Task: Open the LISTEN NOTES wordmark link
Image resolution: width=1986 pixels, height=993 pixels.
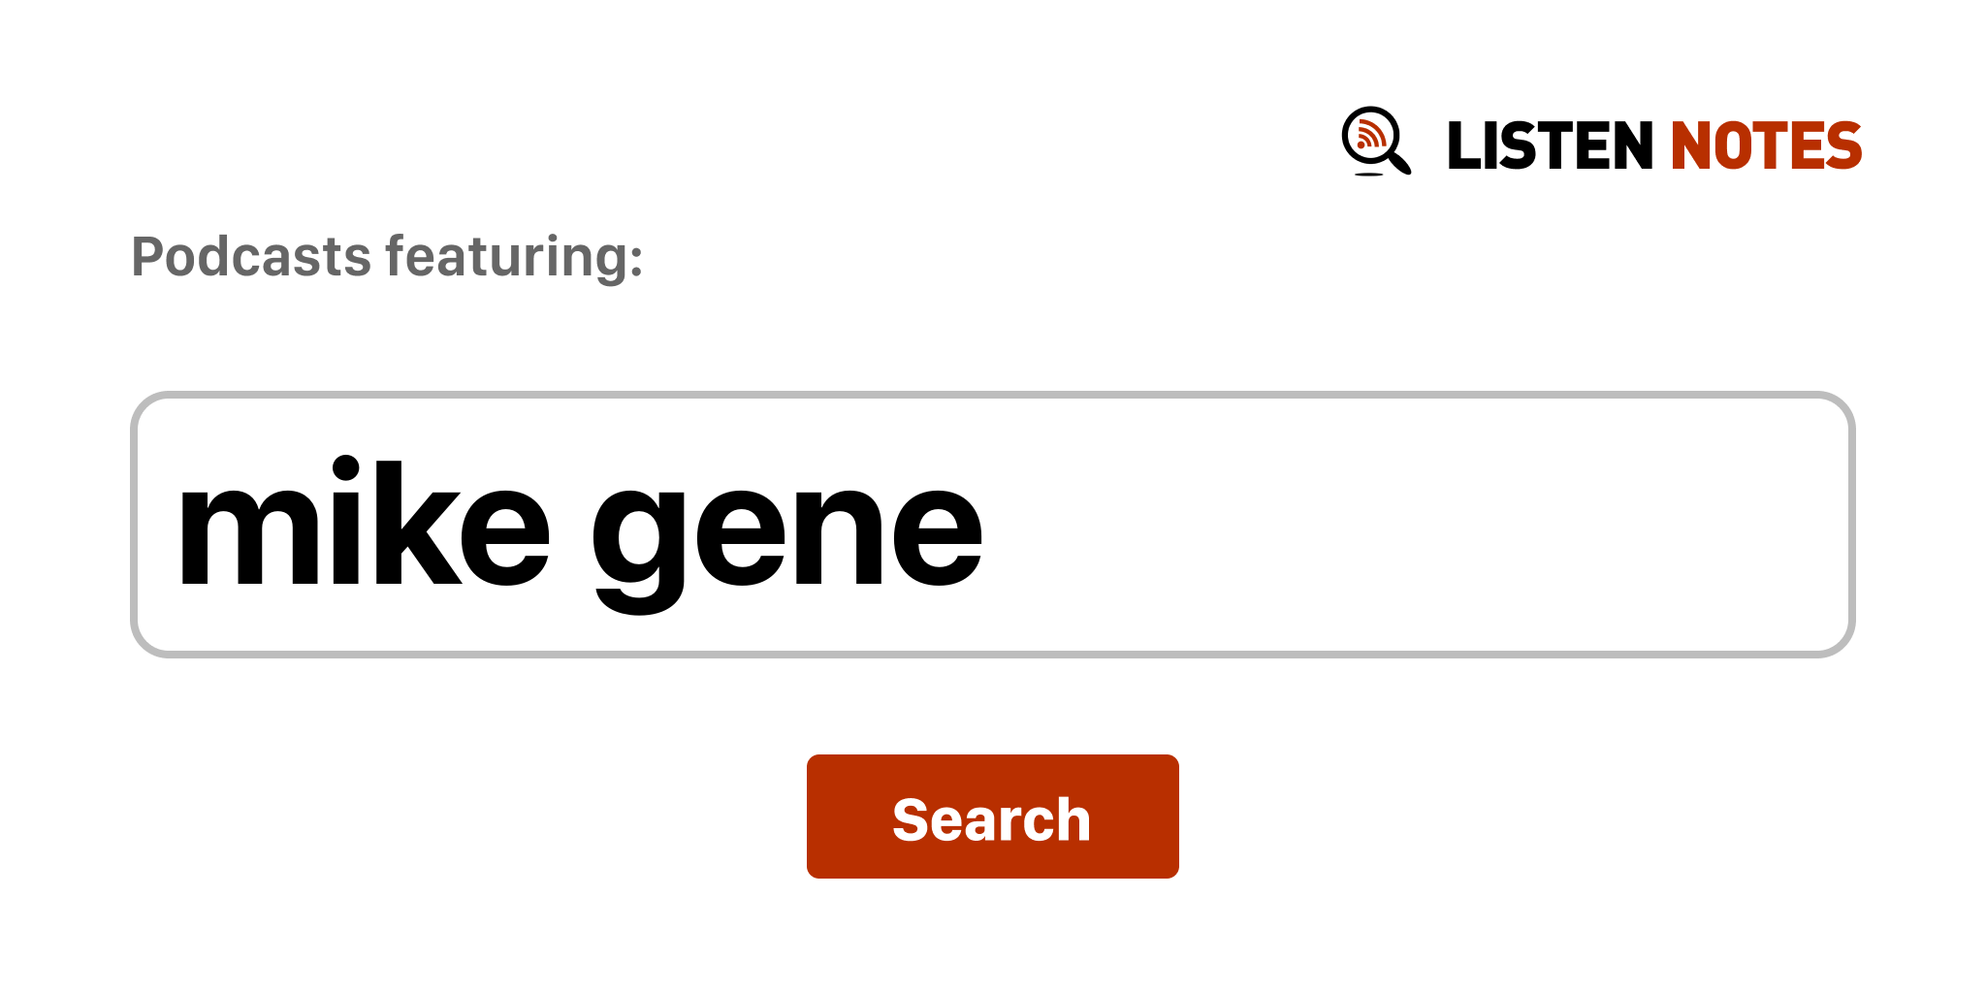Action: point(1652,146)
